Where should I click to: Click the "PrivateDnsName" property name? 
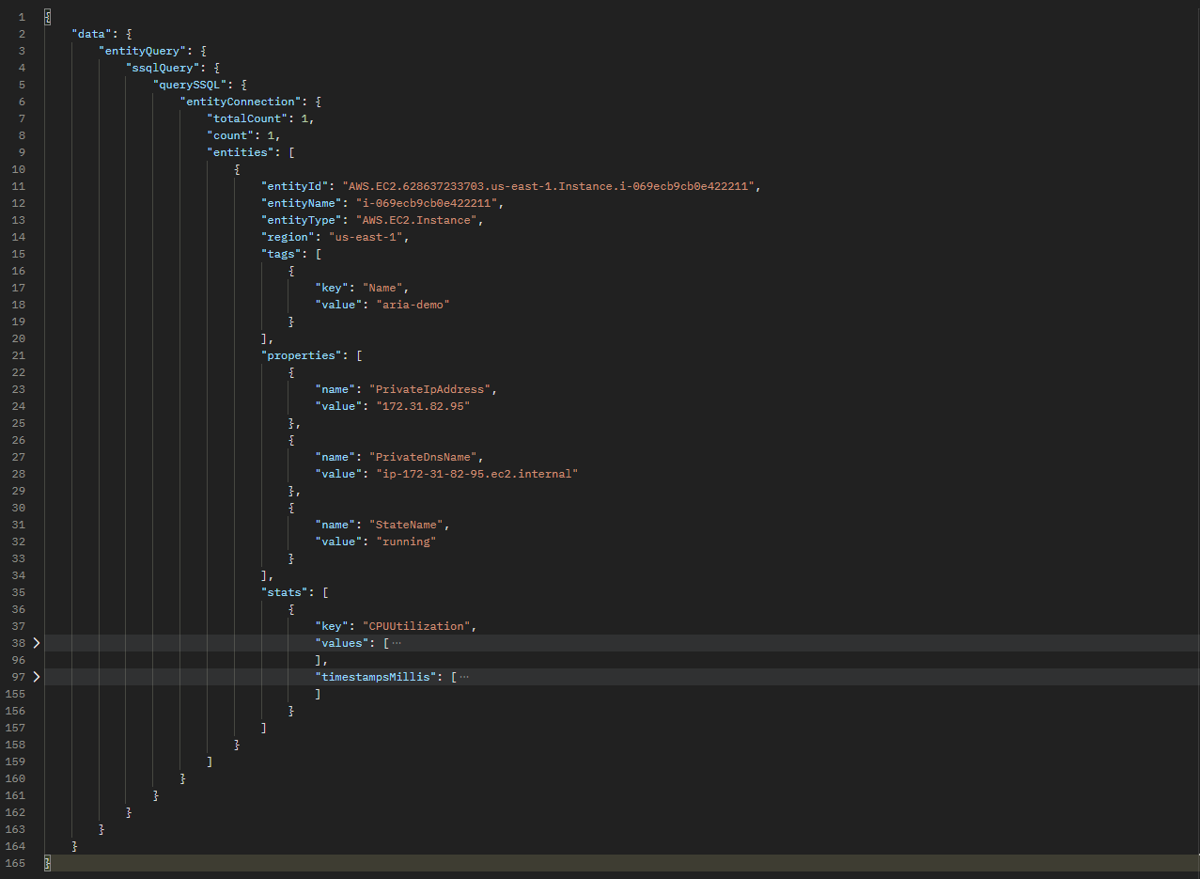click(426, 457)
